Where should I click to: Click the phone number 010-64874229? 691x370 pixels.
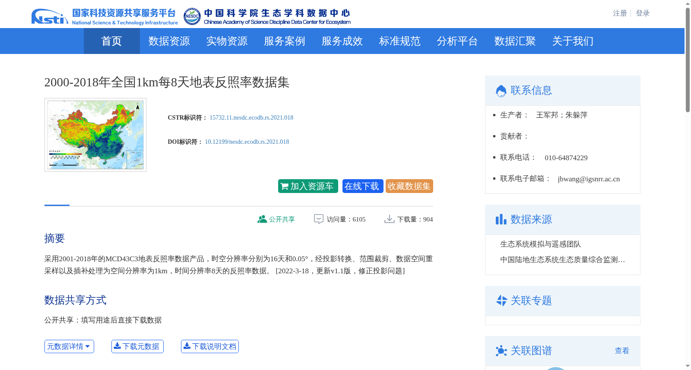pos(566,158)
